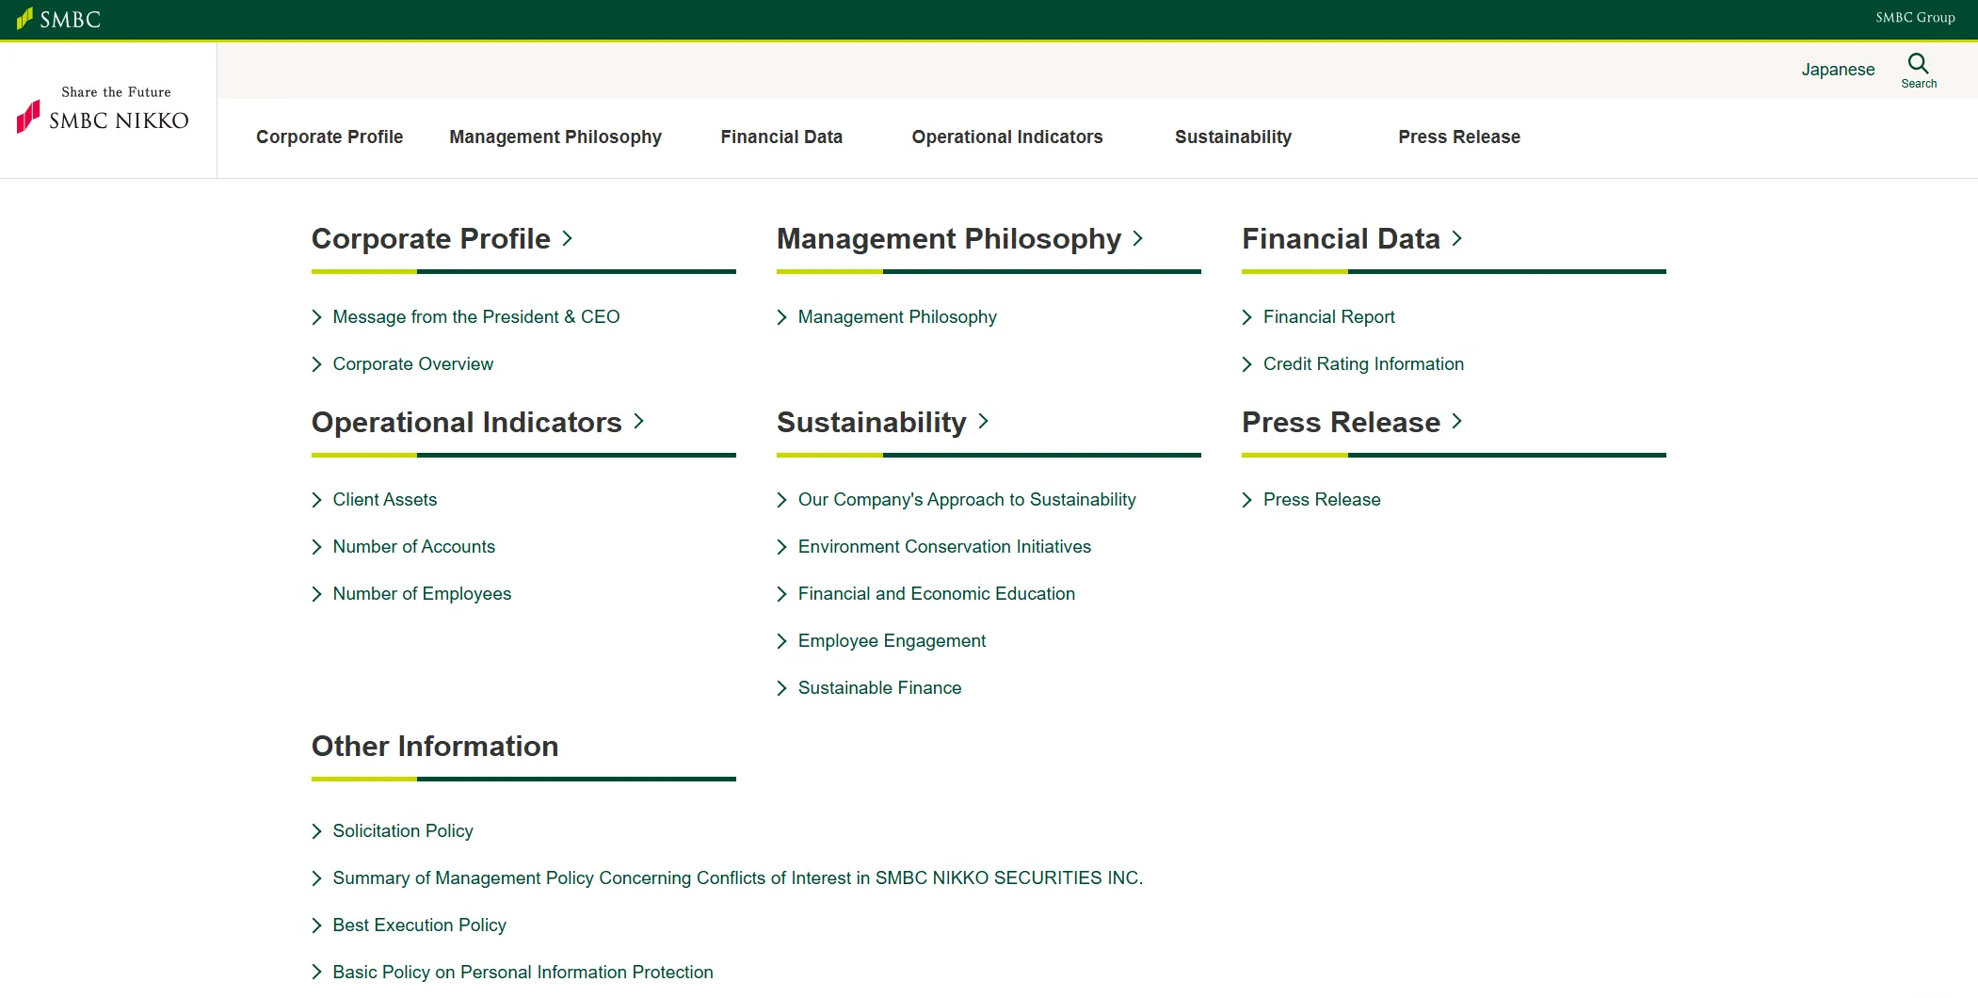The image size is (1978, 998).
Task: Click the arrow beside Corporate Profile heading
Action: 567,238
